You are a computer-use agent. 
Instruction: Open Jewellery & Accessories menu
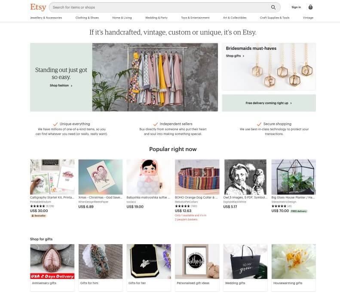pyautogui.click(x=46, y=18)
